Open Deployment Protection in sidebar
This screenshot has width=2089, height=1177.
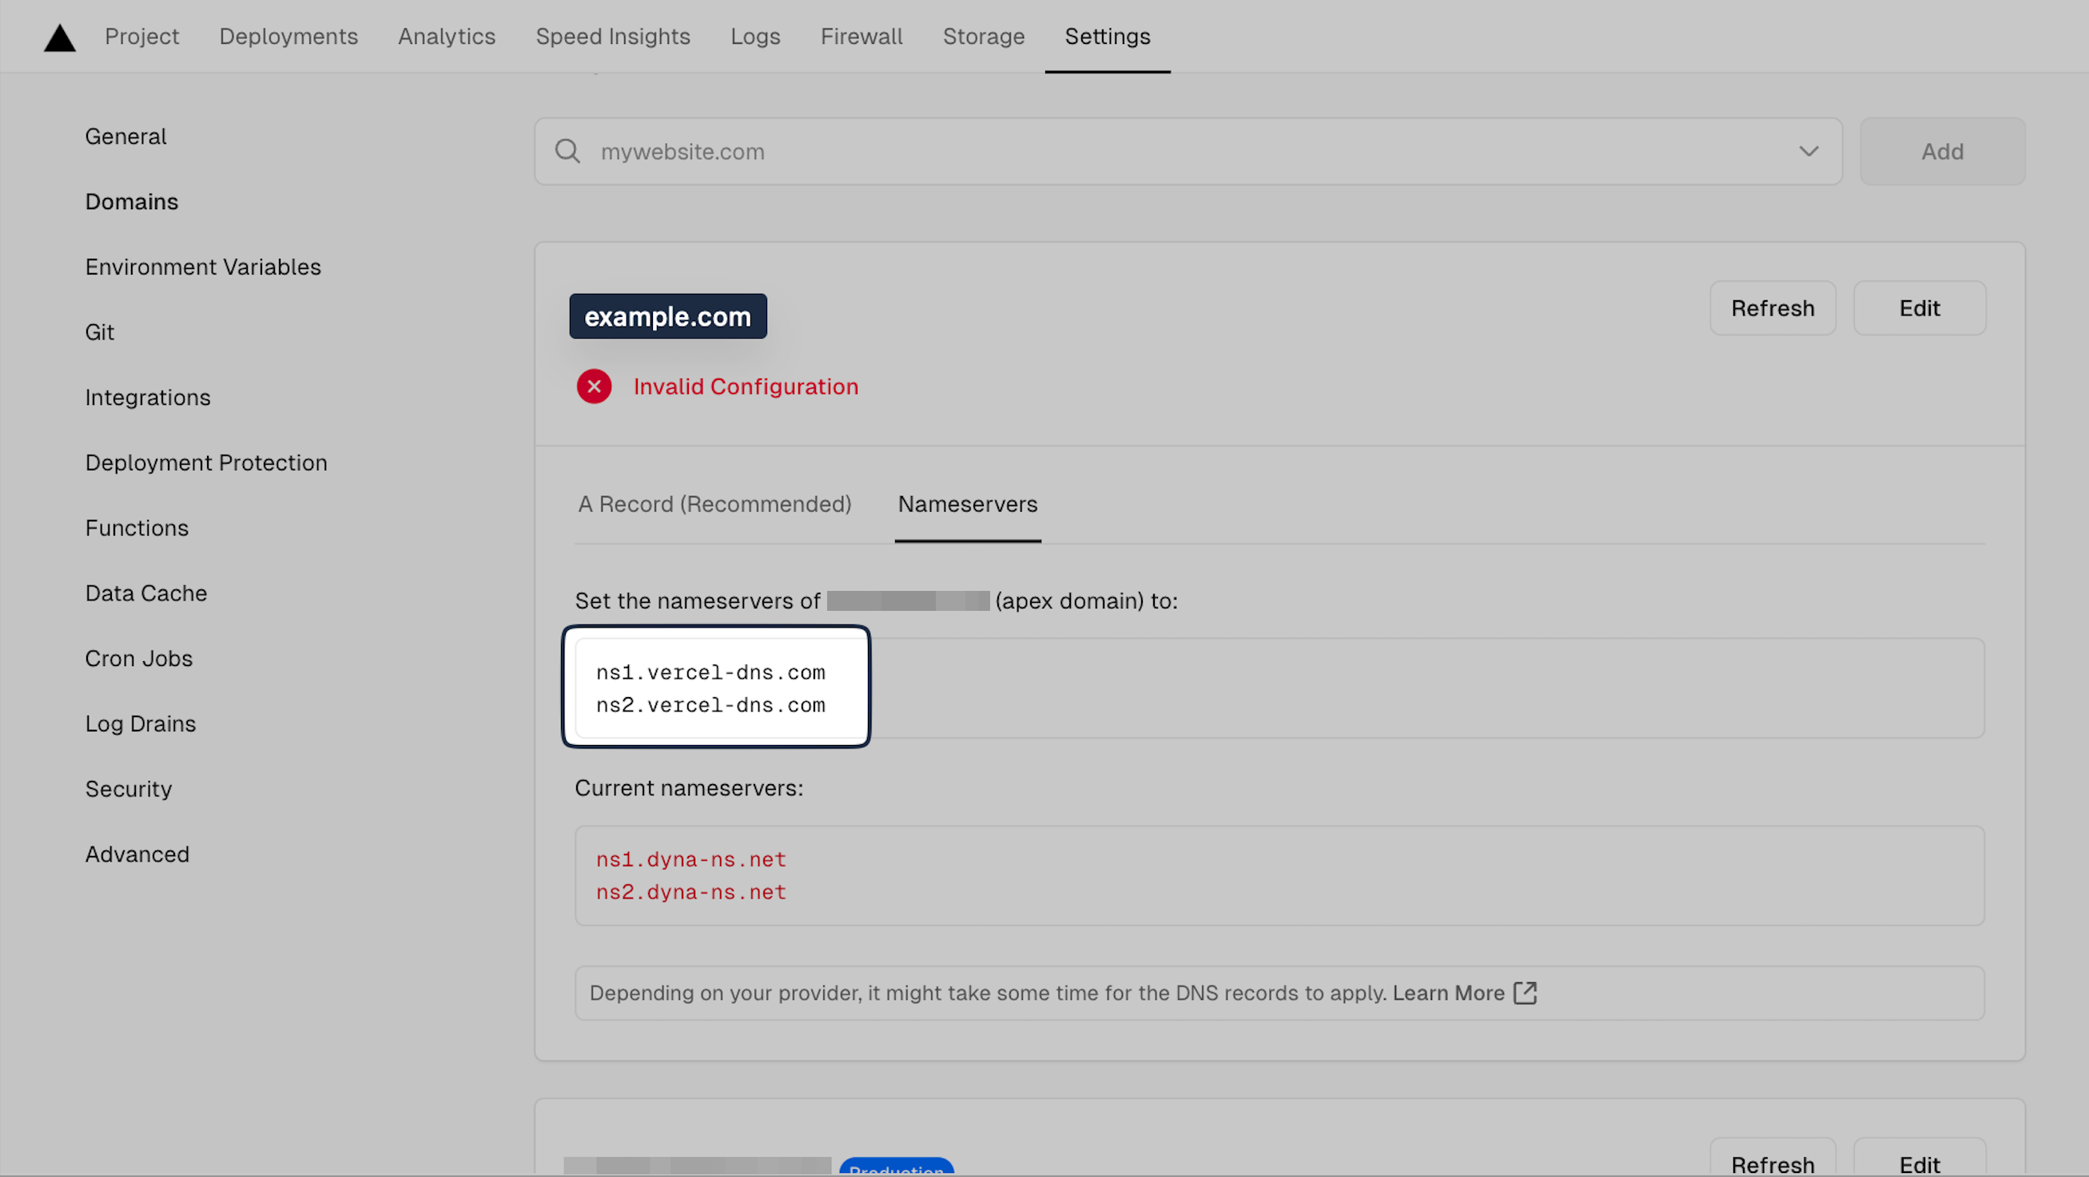(x=206, y=463)
